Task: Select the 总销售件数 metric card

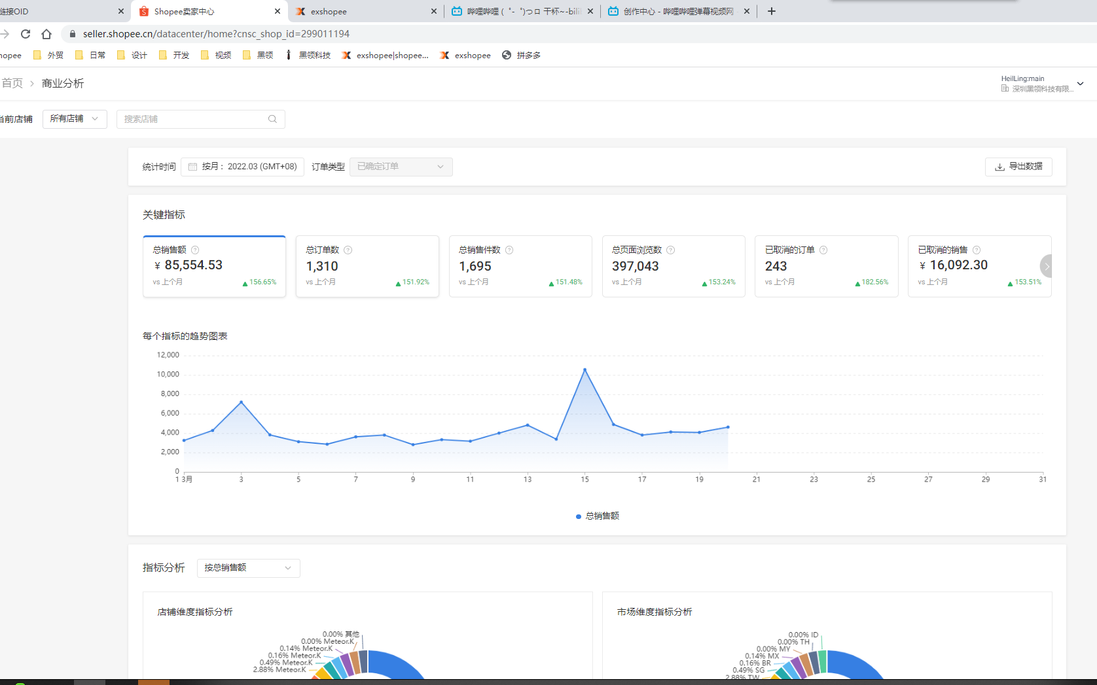Action: [x=520, y=266]
